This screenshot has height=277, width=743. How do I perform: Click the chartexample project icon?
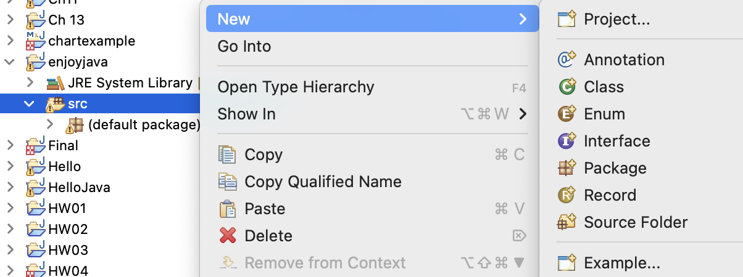[x=35, y=42]
